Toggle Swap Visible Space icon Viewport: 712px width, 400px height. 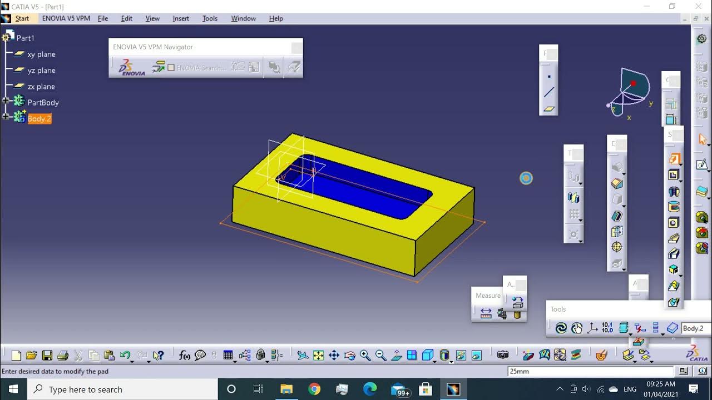(477, 356)
